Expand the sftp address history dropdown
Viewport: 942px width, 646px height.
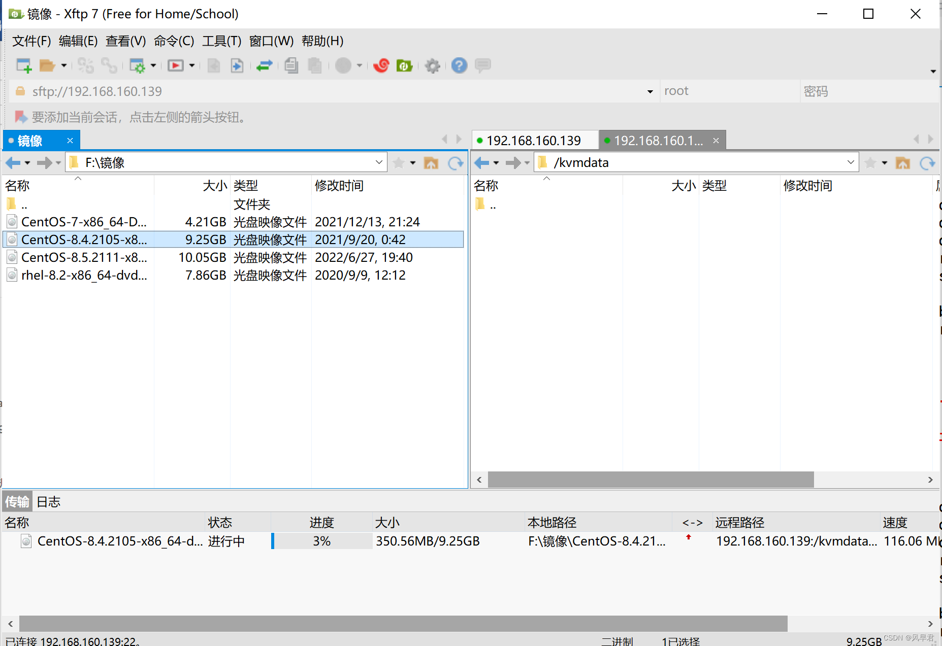pyautogui.click(x=650, y=91)
